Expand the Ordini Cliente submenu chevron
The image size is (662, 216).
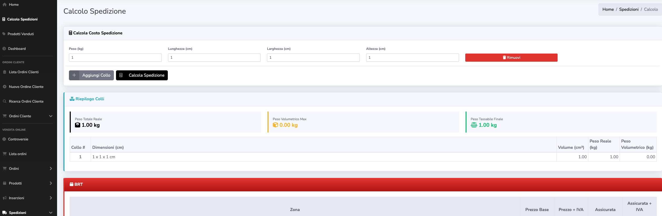pyautogui.click(x=51, y=116)
